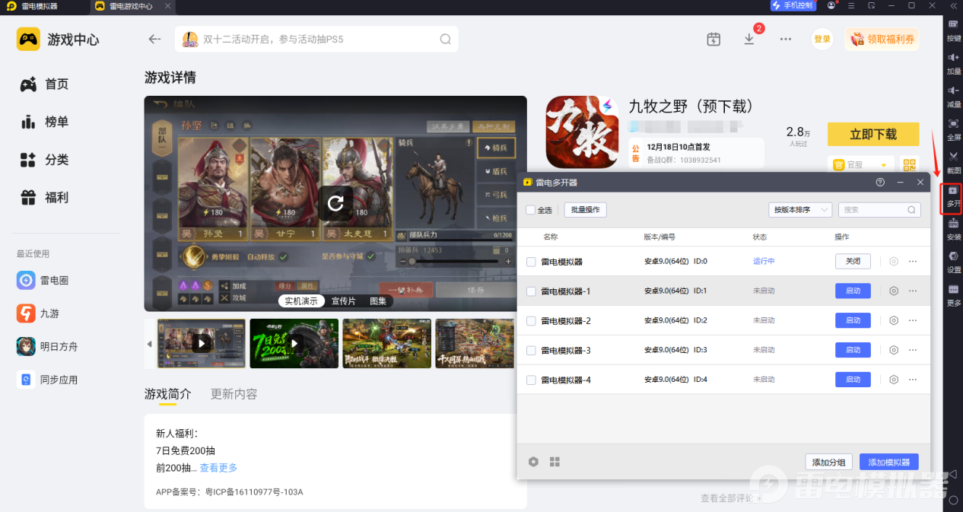963x512 pixels.
Task: Check the box for 雷电模拟器-3
Action: tap(531, 350)
